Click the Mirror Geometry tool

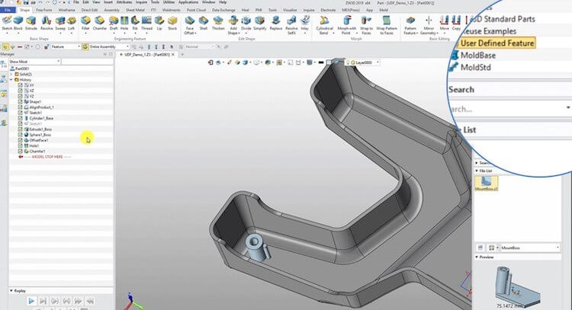point(429,25)
